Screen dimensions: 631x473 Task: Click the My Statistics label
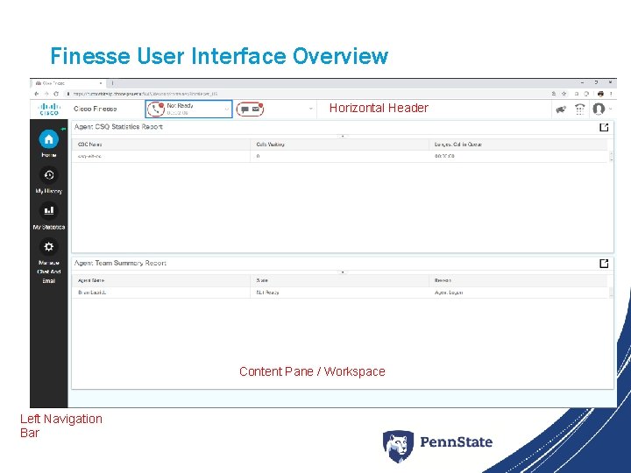(49, 227)
